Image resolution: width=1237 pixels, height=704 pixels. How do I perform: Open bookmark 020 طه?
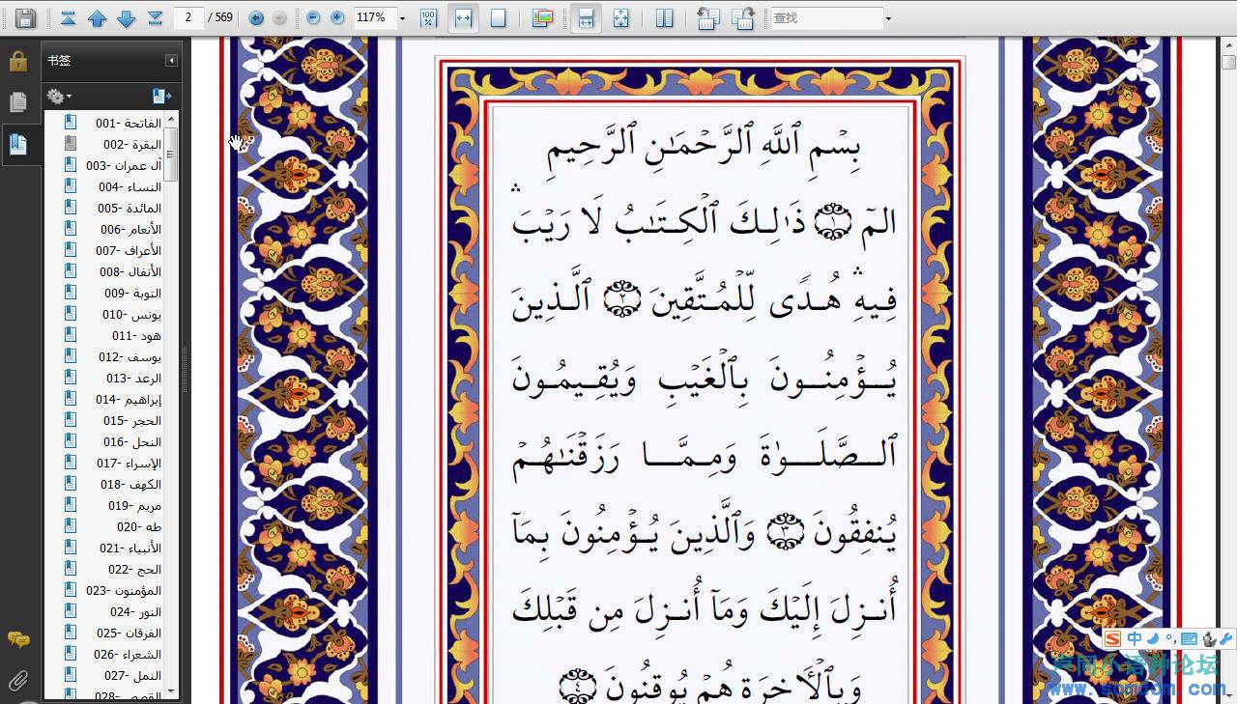pyautogui.click(x=139, y=527)
